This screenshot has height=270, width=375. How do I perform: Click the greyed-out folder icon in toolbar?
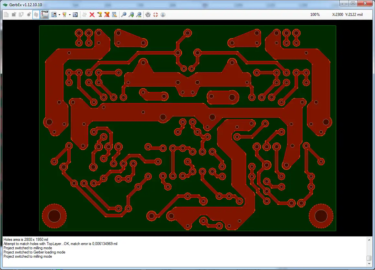(14, 15)
